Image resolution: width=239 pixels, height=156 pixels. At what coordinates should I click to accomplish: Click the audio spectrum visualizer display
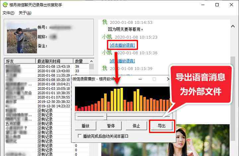pyautogui.click(x=122, y=99)
